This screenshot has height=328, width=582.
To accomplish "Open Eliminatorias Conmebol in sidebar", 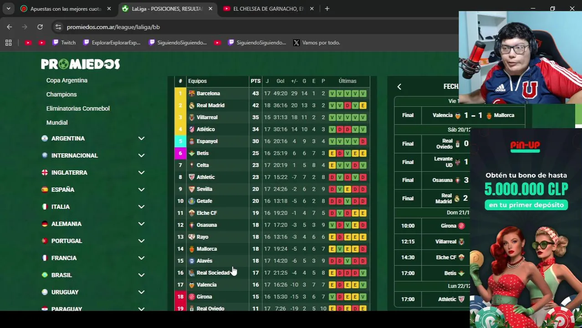I will (x=78, y=108).
